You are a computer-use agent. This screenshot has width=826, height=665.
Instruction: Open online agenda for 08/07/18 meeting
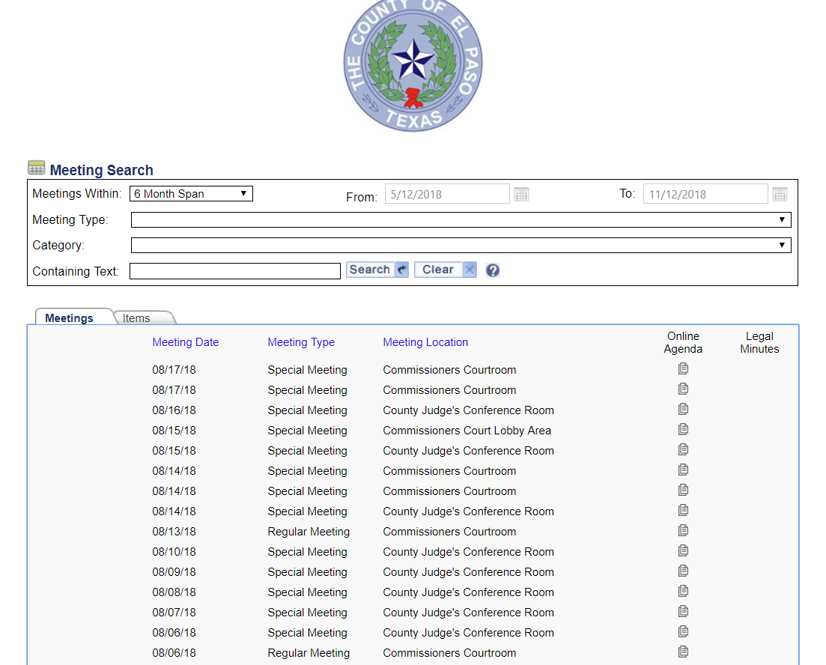(683, 612)
